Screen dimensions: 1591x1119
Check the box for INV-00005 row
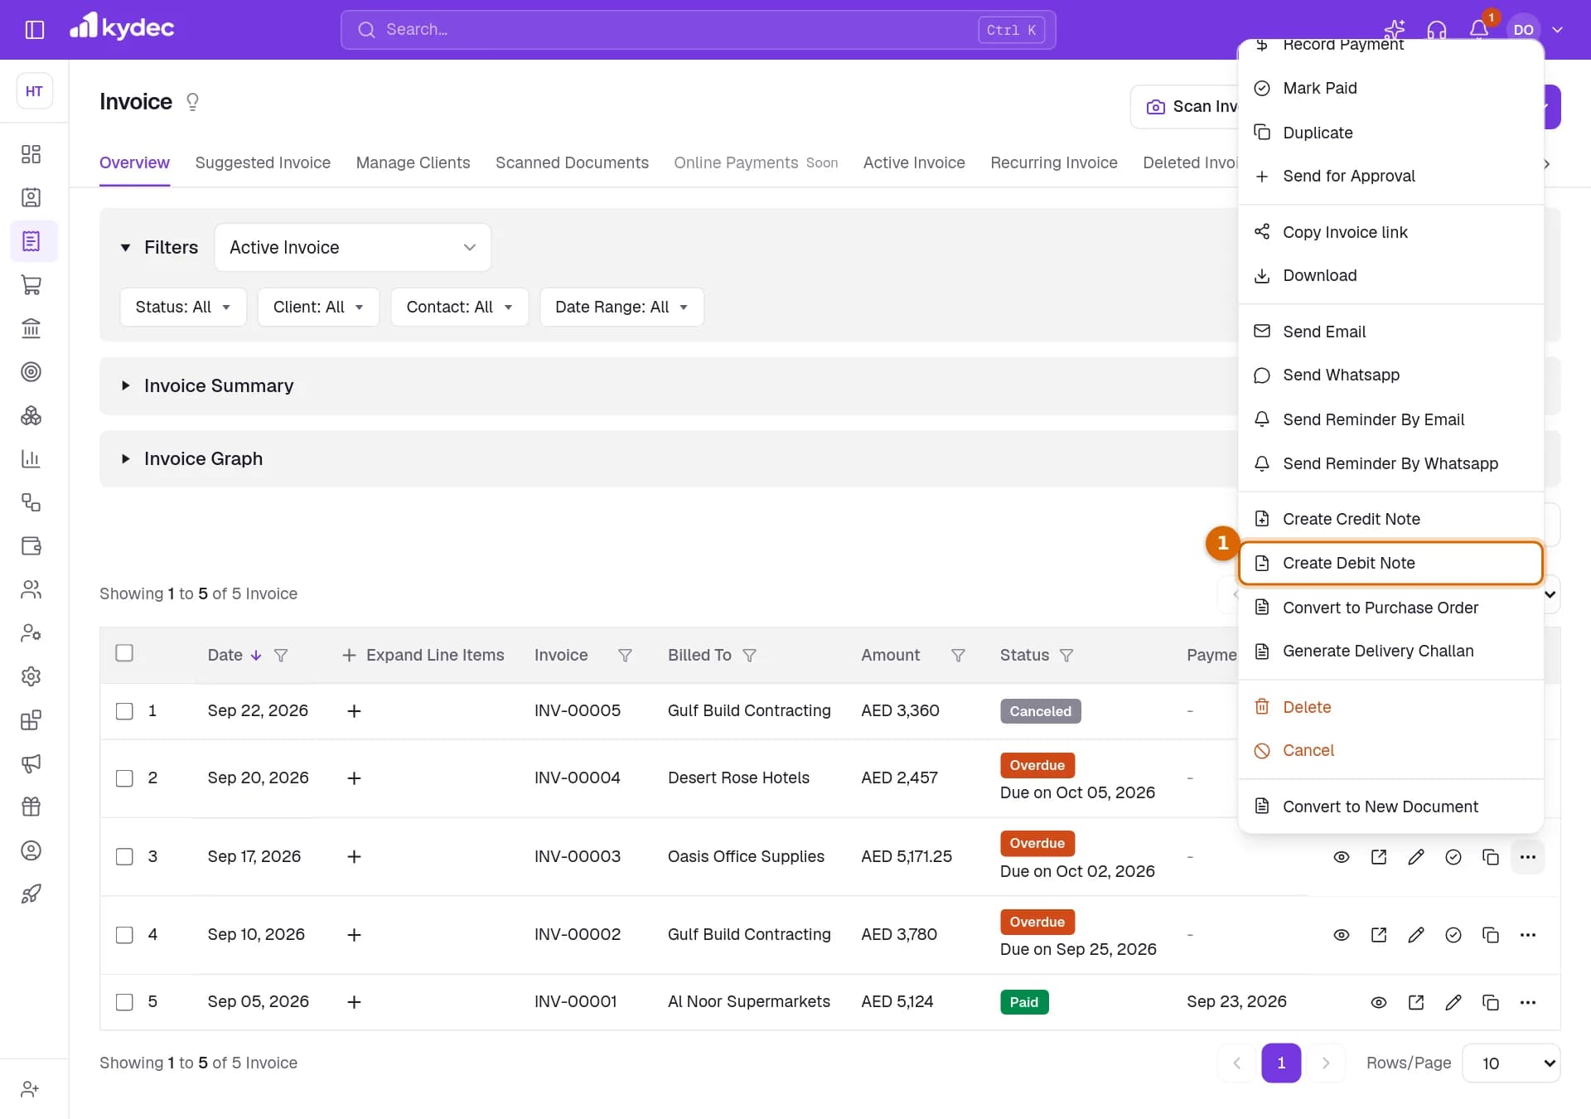[124, 711]
